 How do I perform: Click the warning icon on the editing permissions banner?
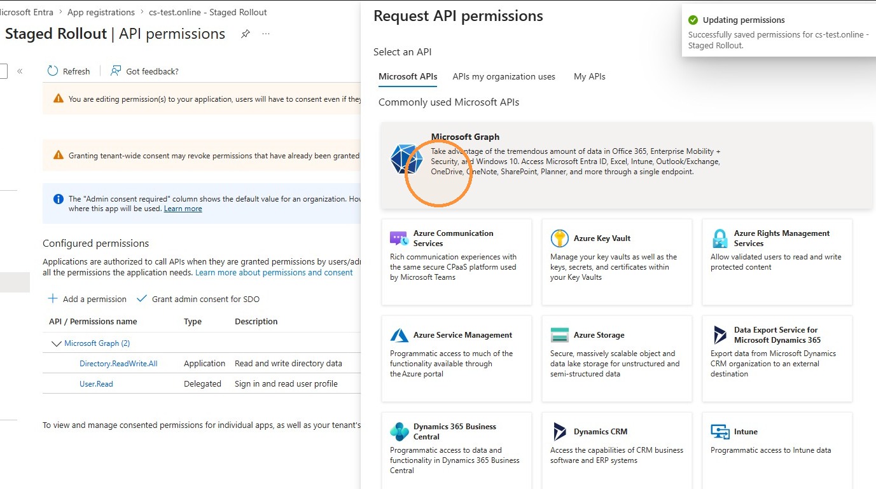[59, 99]
